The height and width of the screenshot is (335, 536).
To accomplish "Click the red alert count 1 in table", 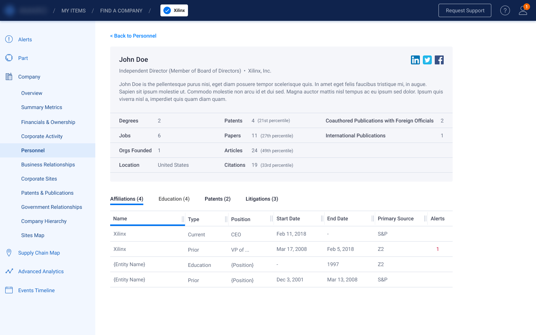I will tap(438, 249).
